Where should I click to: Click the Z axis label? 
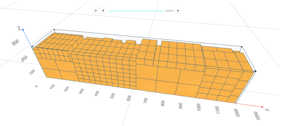(19, 28)
